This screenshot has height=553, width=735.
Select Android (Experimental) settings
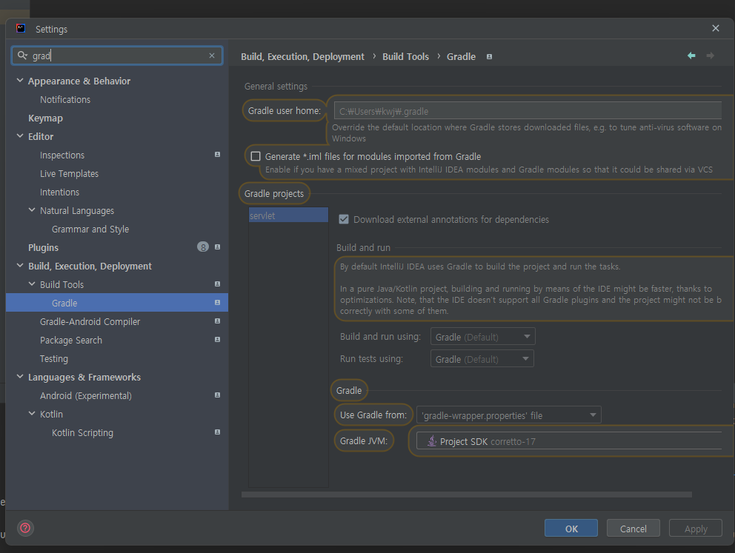86,395
